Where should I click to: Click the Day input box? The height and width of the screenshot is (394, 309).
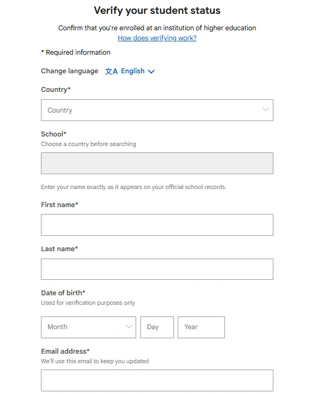pos(157,327)
